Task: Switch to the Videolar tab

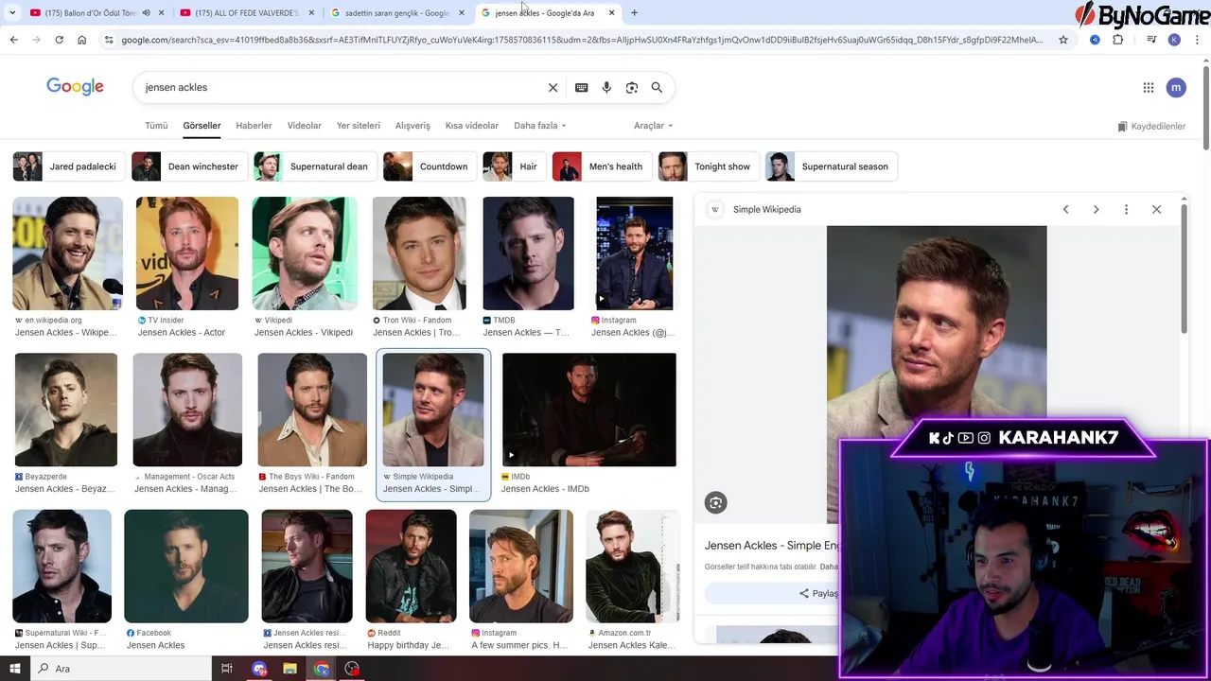Action: 305,126
